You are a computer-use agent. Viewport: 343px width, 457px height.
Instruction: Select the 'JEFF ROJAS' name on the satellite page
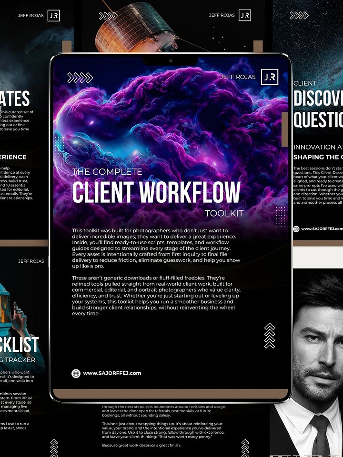[x=222, y=15]
